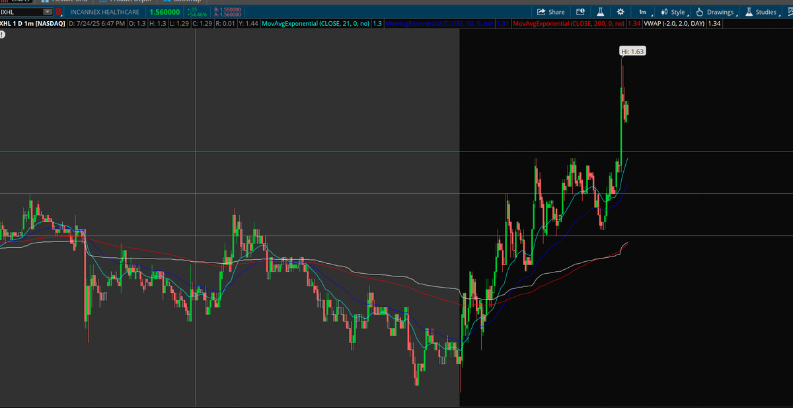The height and width of the screenshot is (408, 793).
Task: Click the B: 1.550000 bid quote
Action: click(227, 10)
